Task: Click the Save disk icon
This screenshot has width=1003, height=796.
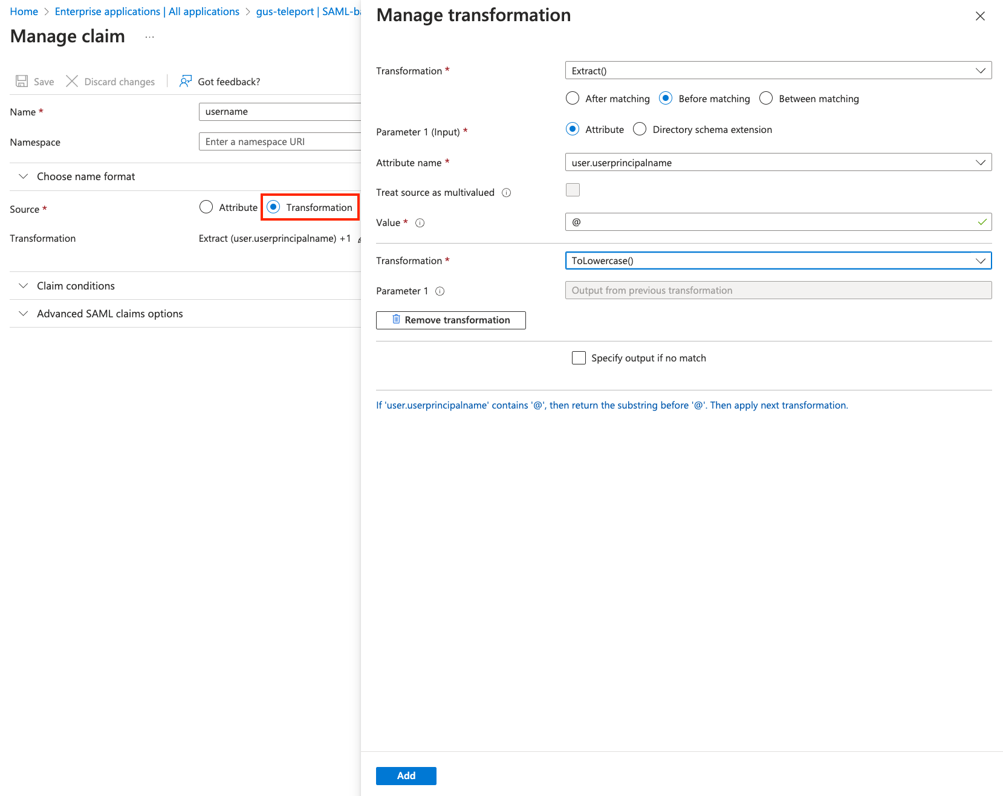Action: (x=22, y=81)
